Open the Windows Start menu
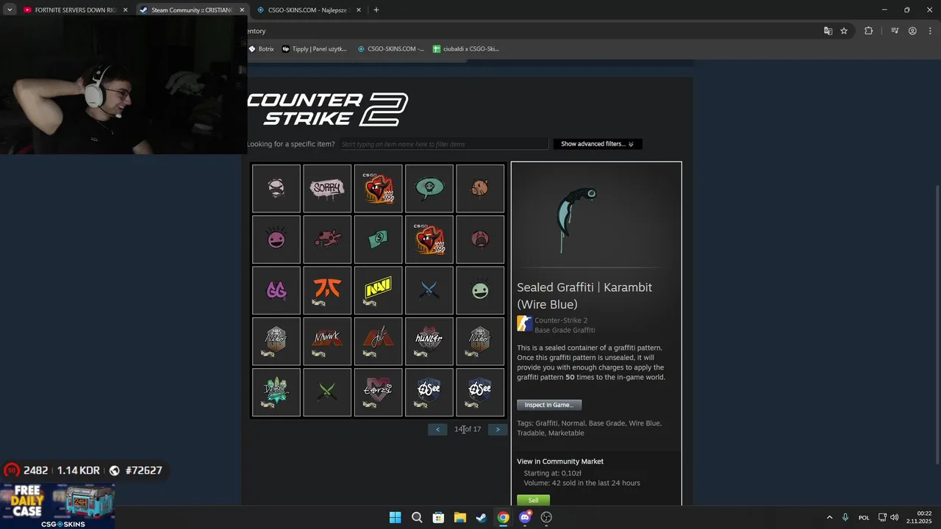Image resolution: width=941 pixels, height=529 pixels. point(395,517)
